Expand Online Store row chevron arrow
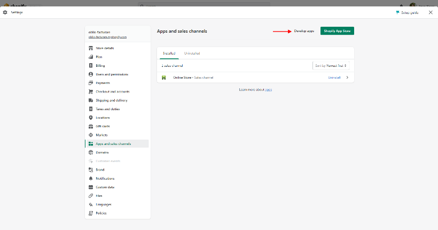Screen dimensions: 438x230 pos(347,78)
